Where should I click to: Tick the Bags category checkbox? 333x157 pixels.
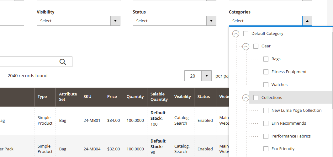(x=266, y=59)
